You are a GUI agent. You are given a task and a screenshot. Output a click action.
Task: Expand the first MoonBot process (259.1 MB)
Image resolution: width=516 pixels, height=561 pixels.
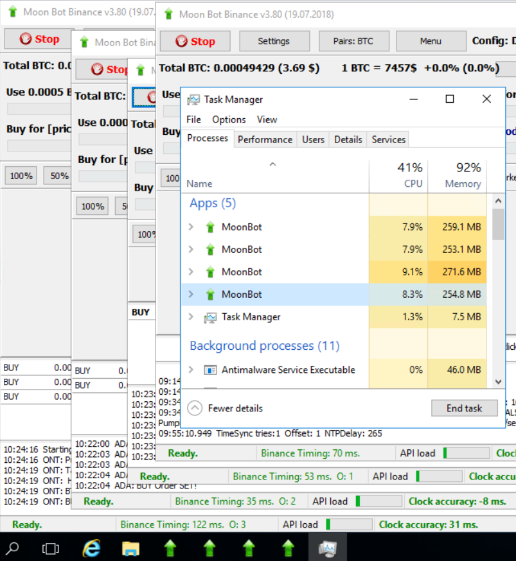[191, 227]
